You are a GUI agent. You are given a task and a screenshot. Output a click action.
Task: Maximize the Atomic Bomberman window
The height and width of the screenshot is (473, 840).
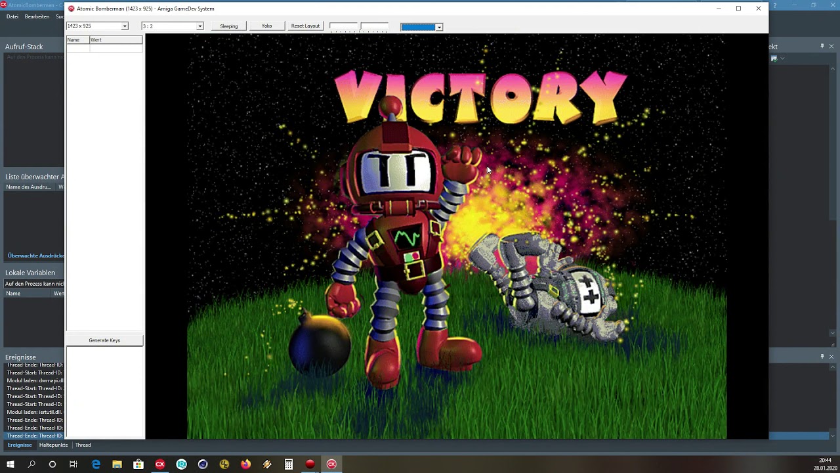[x=738, y=9]
